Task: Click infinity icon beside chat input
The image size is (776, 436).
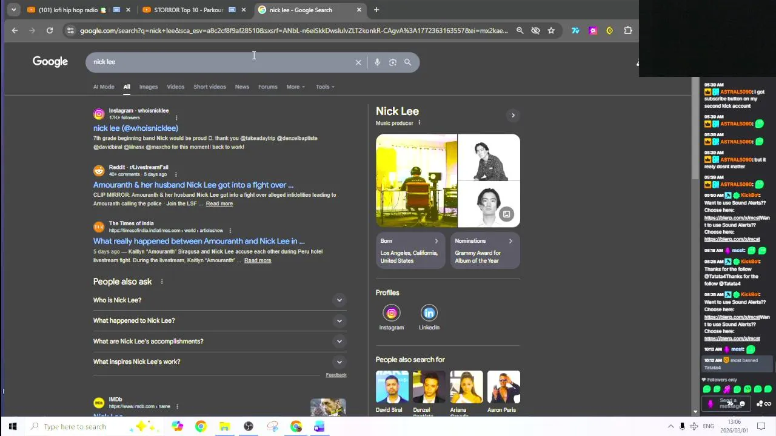Action: coord(768,404)
